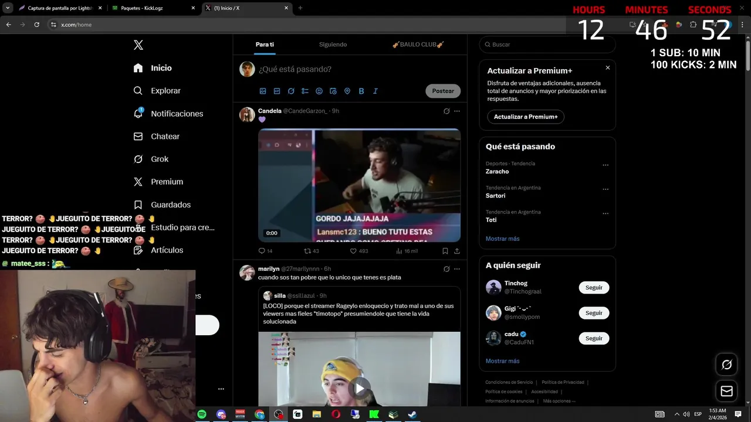Open more options on Candela's post
This screenshot has width=751, height=422.
coord(457,111)
